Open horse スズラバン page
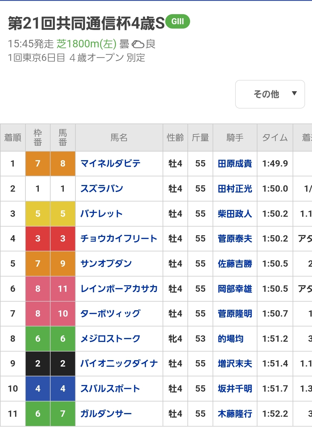Viewport: 312px width, 428px height. [x=102, y=189]
